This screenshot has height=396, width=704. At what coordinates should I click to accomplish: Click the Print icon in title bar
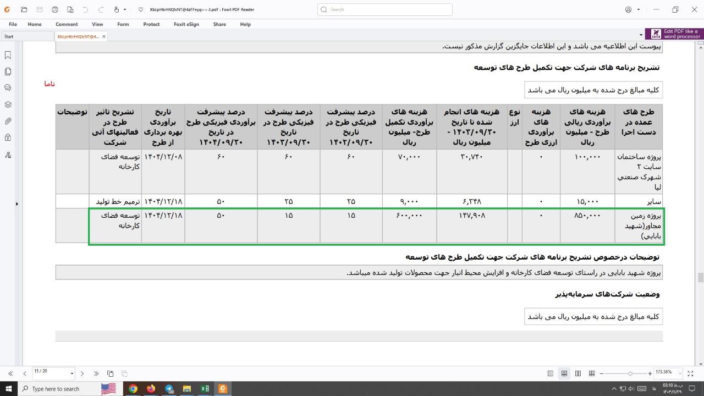pos(55,9)
